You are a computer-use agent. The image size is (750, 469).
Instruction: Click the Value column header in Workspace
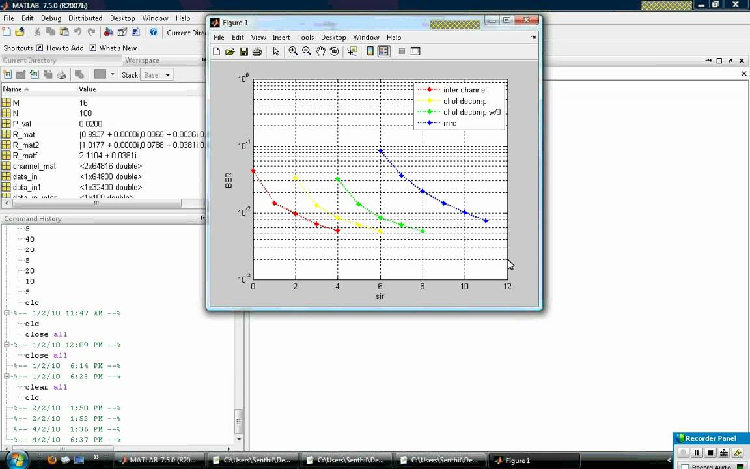87,89
